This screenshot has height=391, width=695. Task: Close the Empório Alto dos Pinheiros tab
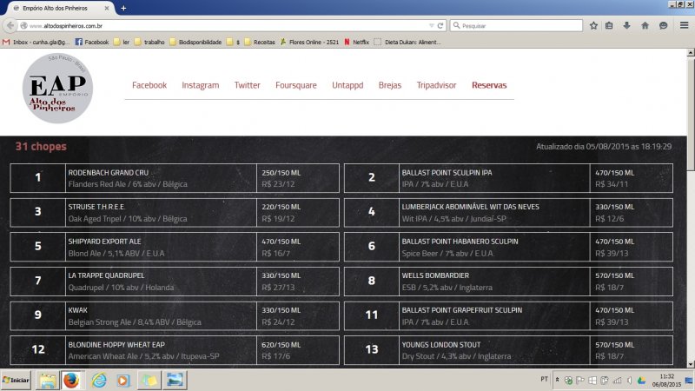(x=106, y=8)
